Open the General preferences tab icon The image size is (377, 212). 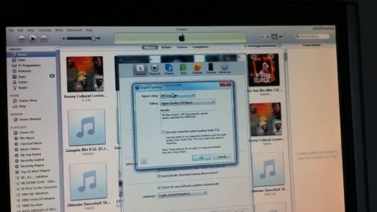(x=140, y=70)
